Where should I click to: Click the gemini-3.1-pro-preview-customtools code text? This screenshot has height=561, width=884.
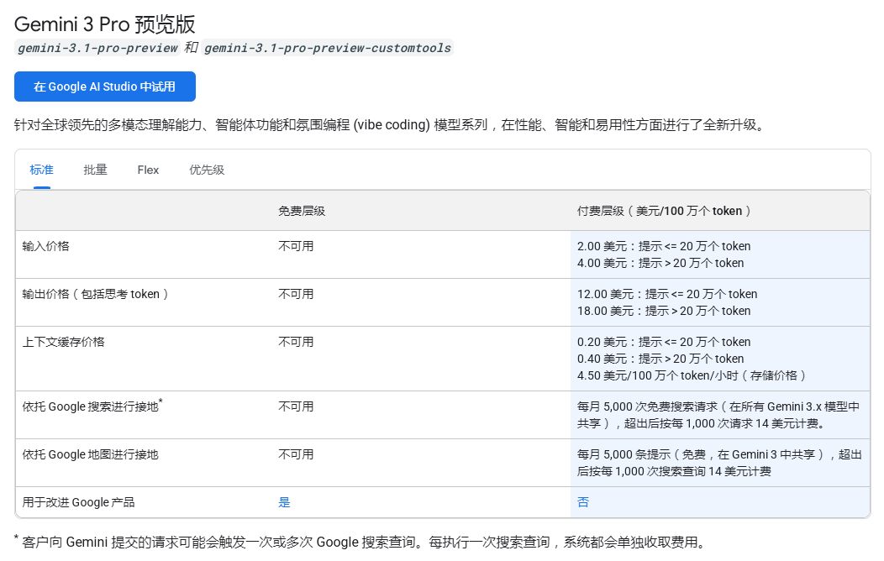click(328, 48)
